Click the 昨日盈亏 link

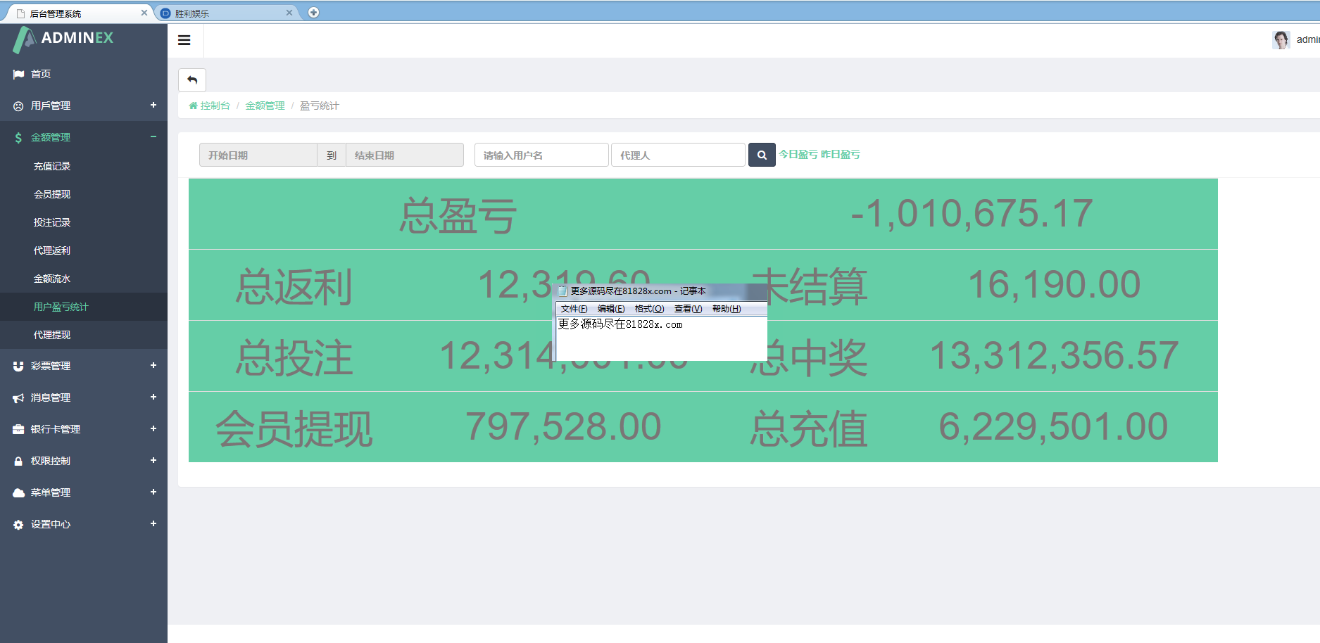pyautogui.click(x=840, y=154)
